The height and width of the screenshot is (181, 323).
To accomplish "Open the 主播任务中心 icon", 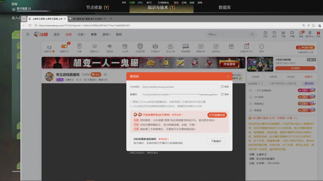I will pos(246,46).
